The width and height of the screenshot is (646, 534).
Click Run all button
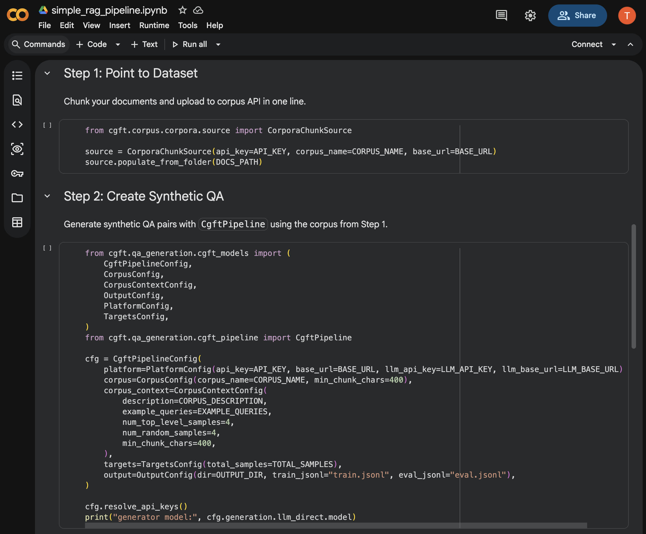(189, 44)
